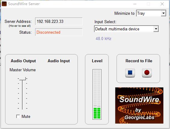Click the Disconnected status field

(x=59, y=32)
